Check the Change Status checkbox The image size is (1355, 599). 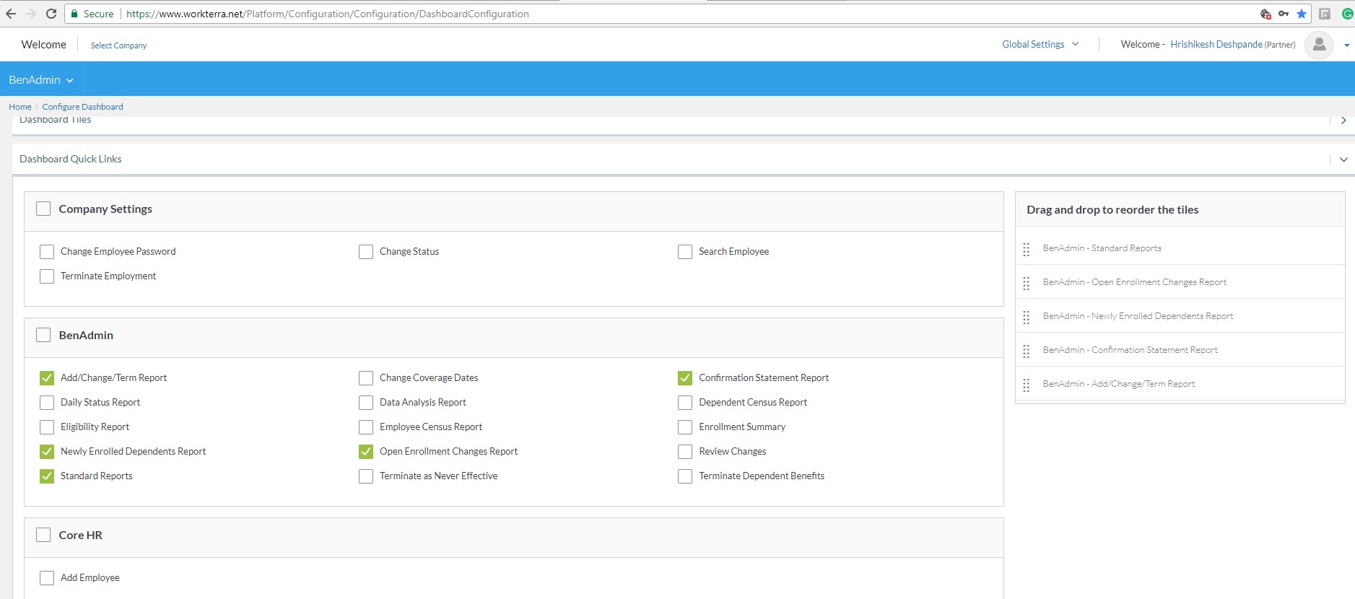[366, 252]
